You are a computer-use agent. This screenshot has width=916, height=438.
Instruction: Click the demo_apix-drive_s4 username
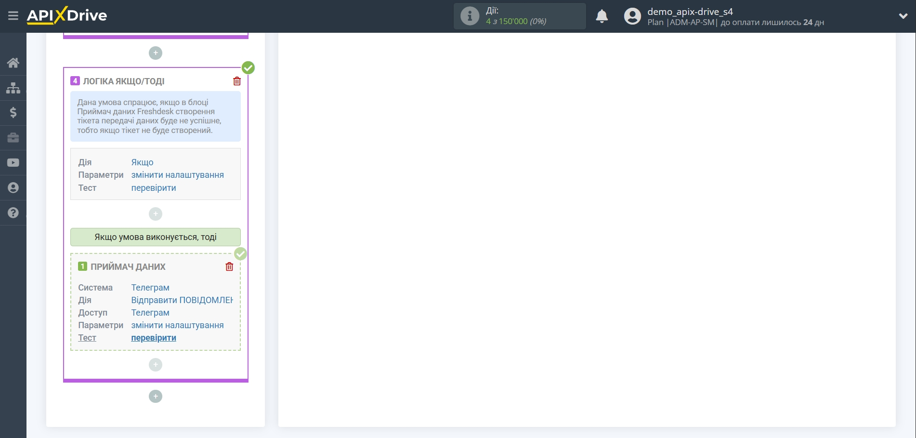[x=690, y=12]
